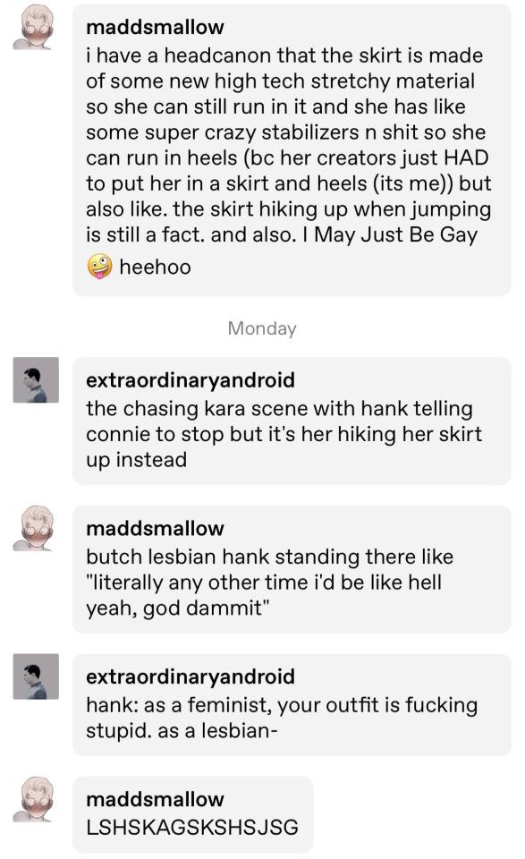Click maddsmallow username above LSHSKAGSKSHSJSG
Viewport: 525px width, 859px height.
pos(155,799)
